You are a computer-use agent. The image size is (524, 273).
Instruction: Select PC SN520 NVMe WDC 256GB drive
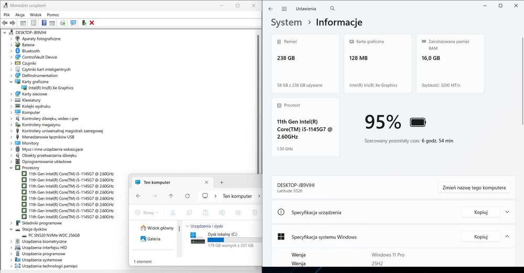click(x=54, y=235)
